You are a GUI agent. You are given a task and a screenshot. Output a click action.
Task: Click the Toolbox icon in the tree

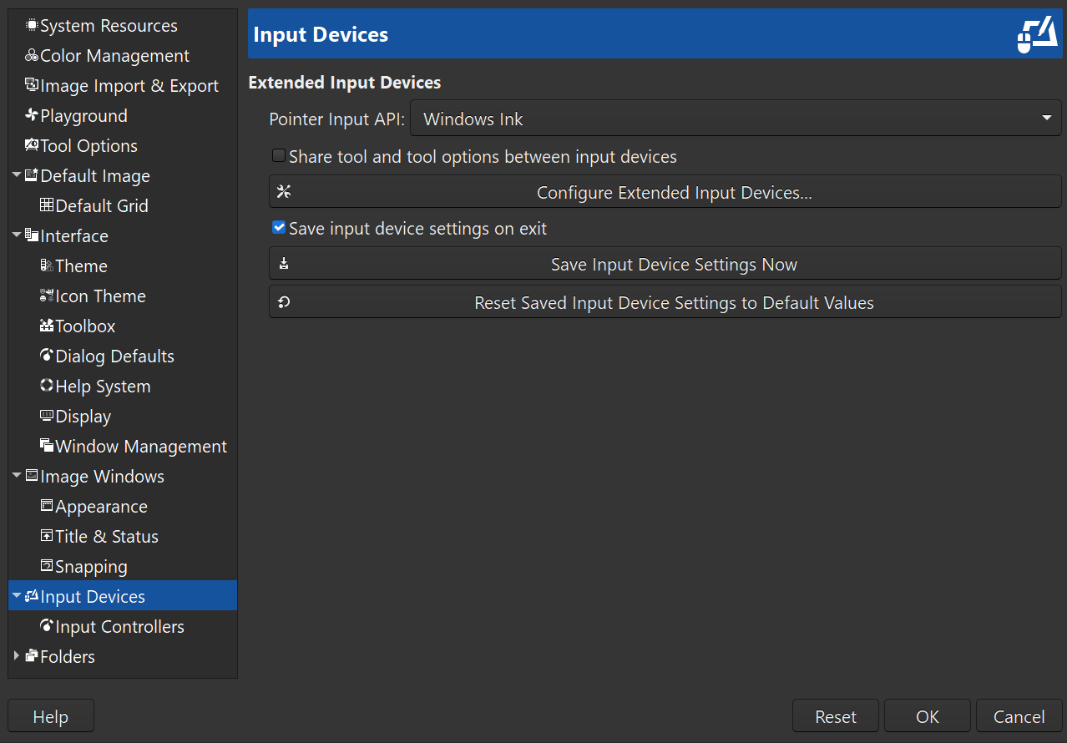pyautogui.click(x=47, y=326)
